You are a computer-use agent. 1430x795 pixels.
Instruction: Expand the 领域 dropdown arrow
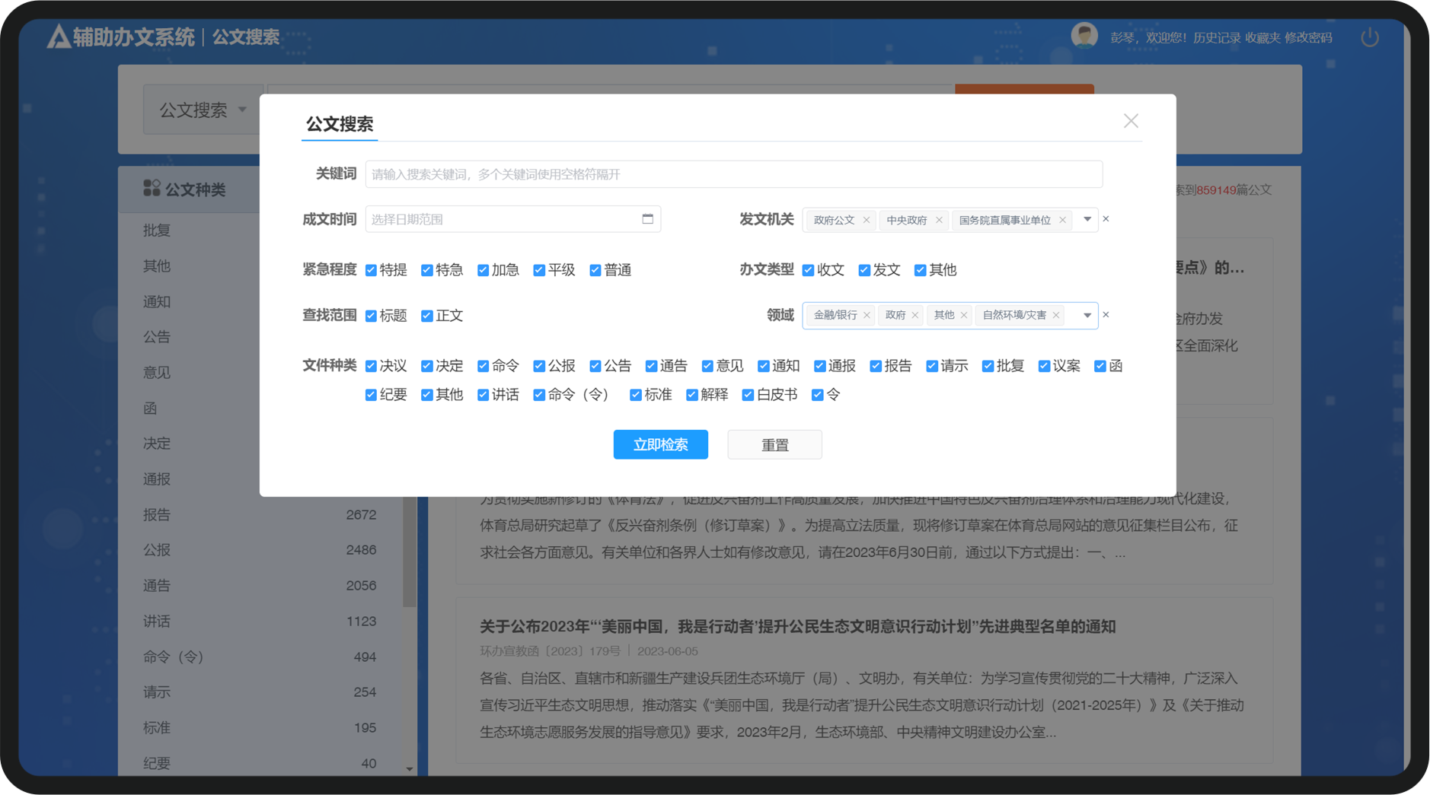click(1087, 315)
